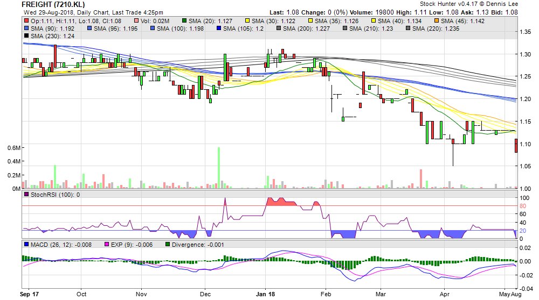Click the 'Feb' date axis label
This screenshot has width=539, height=300.
[x=326, y=294]
